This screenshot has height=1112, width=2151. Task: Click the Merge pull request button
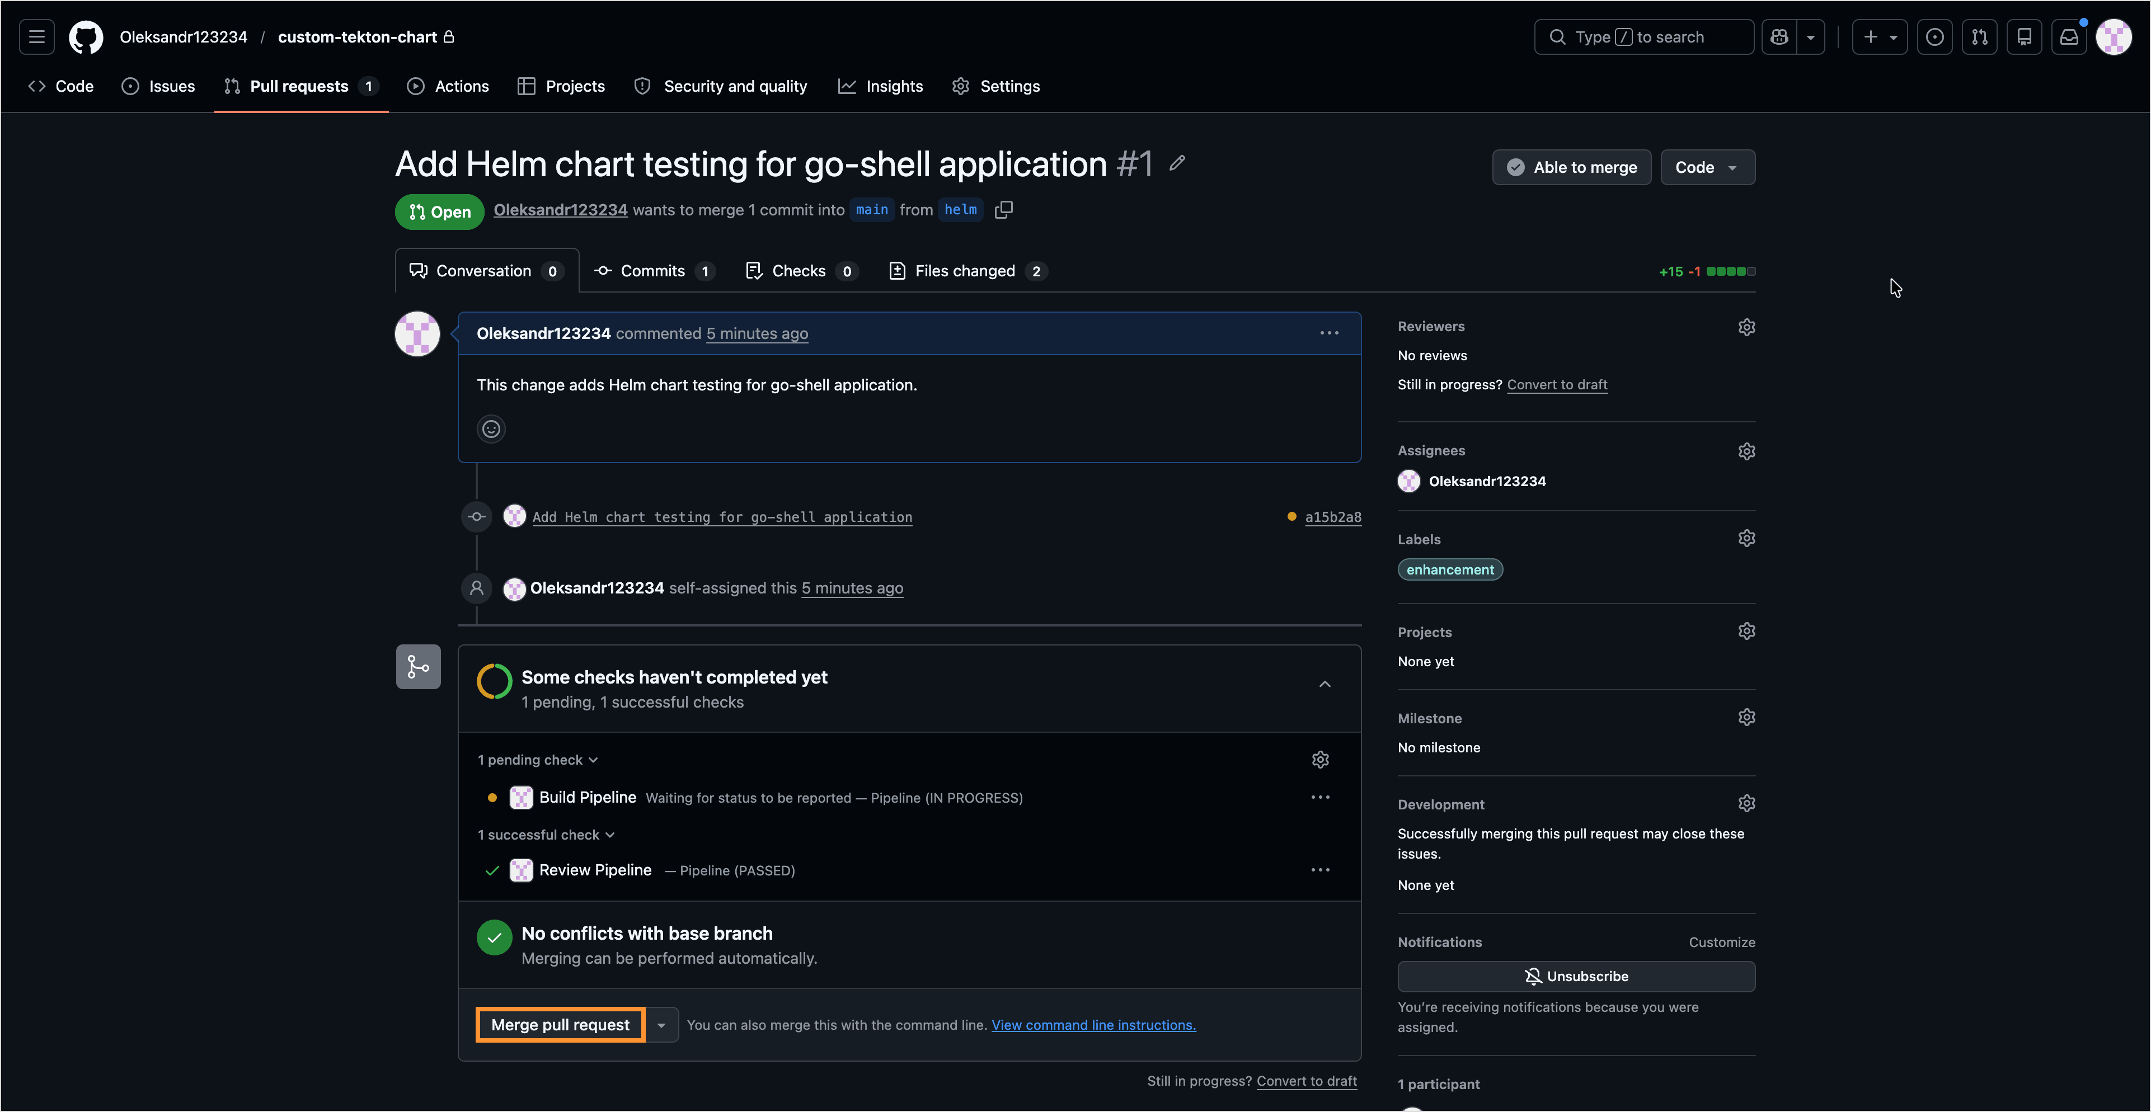560,1025
